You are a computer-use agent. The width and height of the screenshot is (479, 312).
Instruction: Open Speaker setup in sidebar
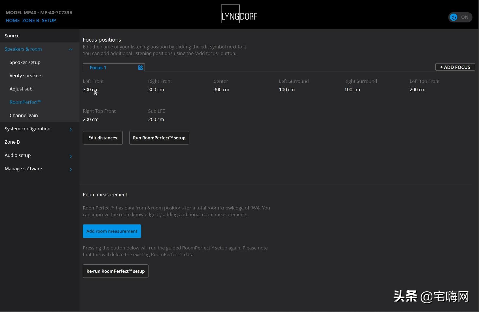point(25,62)
